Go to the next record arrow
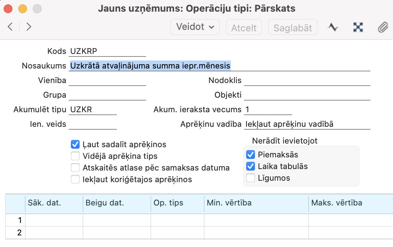This screenshot has width=393, height=247. point(29,27)
